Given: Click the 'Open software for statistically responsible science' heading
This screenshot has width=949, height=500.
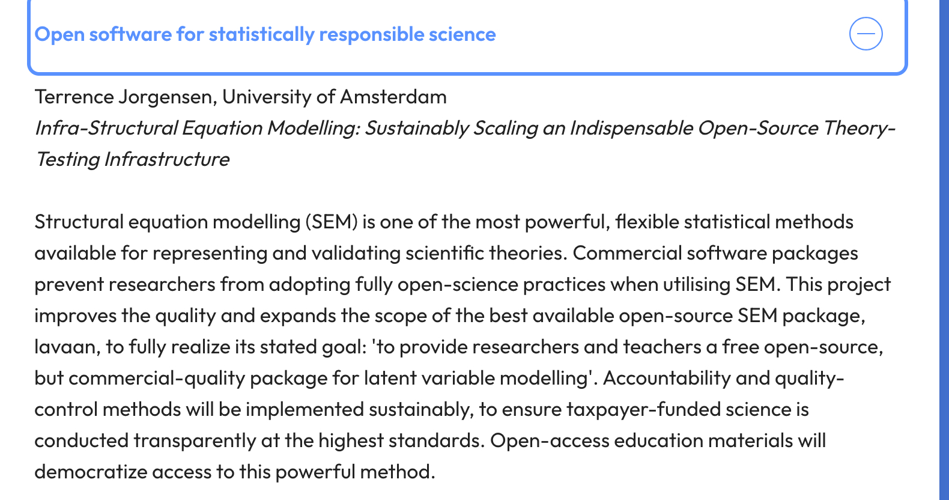Looking at the screenshot, I should (265, 34).
